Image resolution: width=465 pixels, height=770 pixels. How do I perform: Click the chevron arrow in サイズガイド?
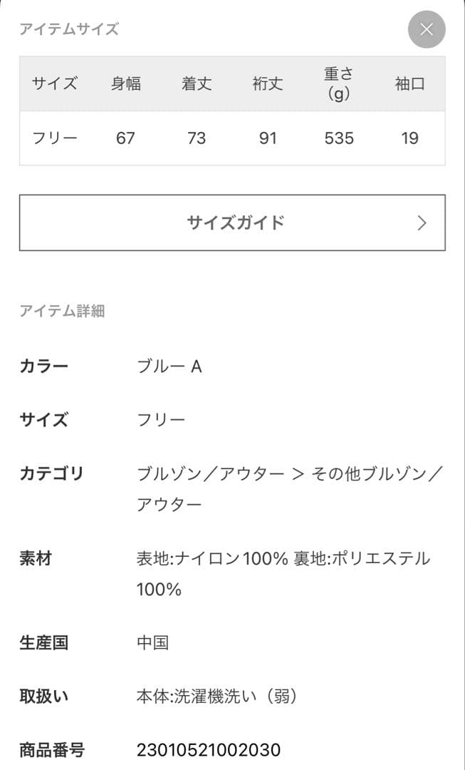click(422, 223)
